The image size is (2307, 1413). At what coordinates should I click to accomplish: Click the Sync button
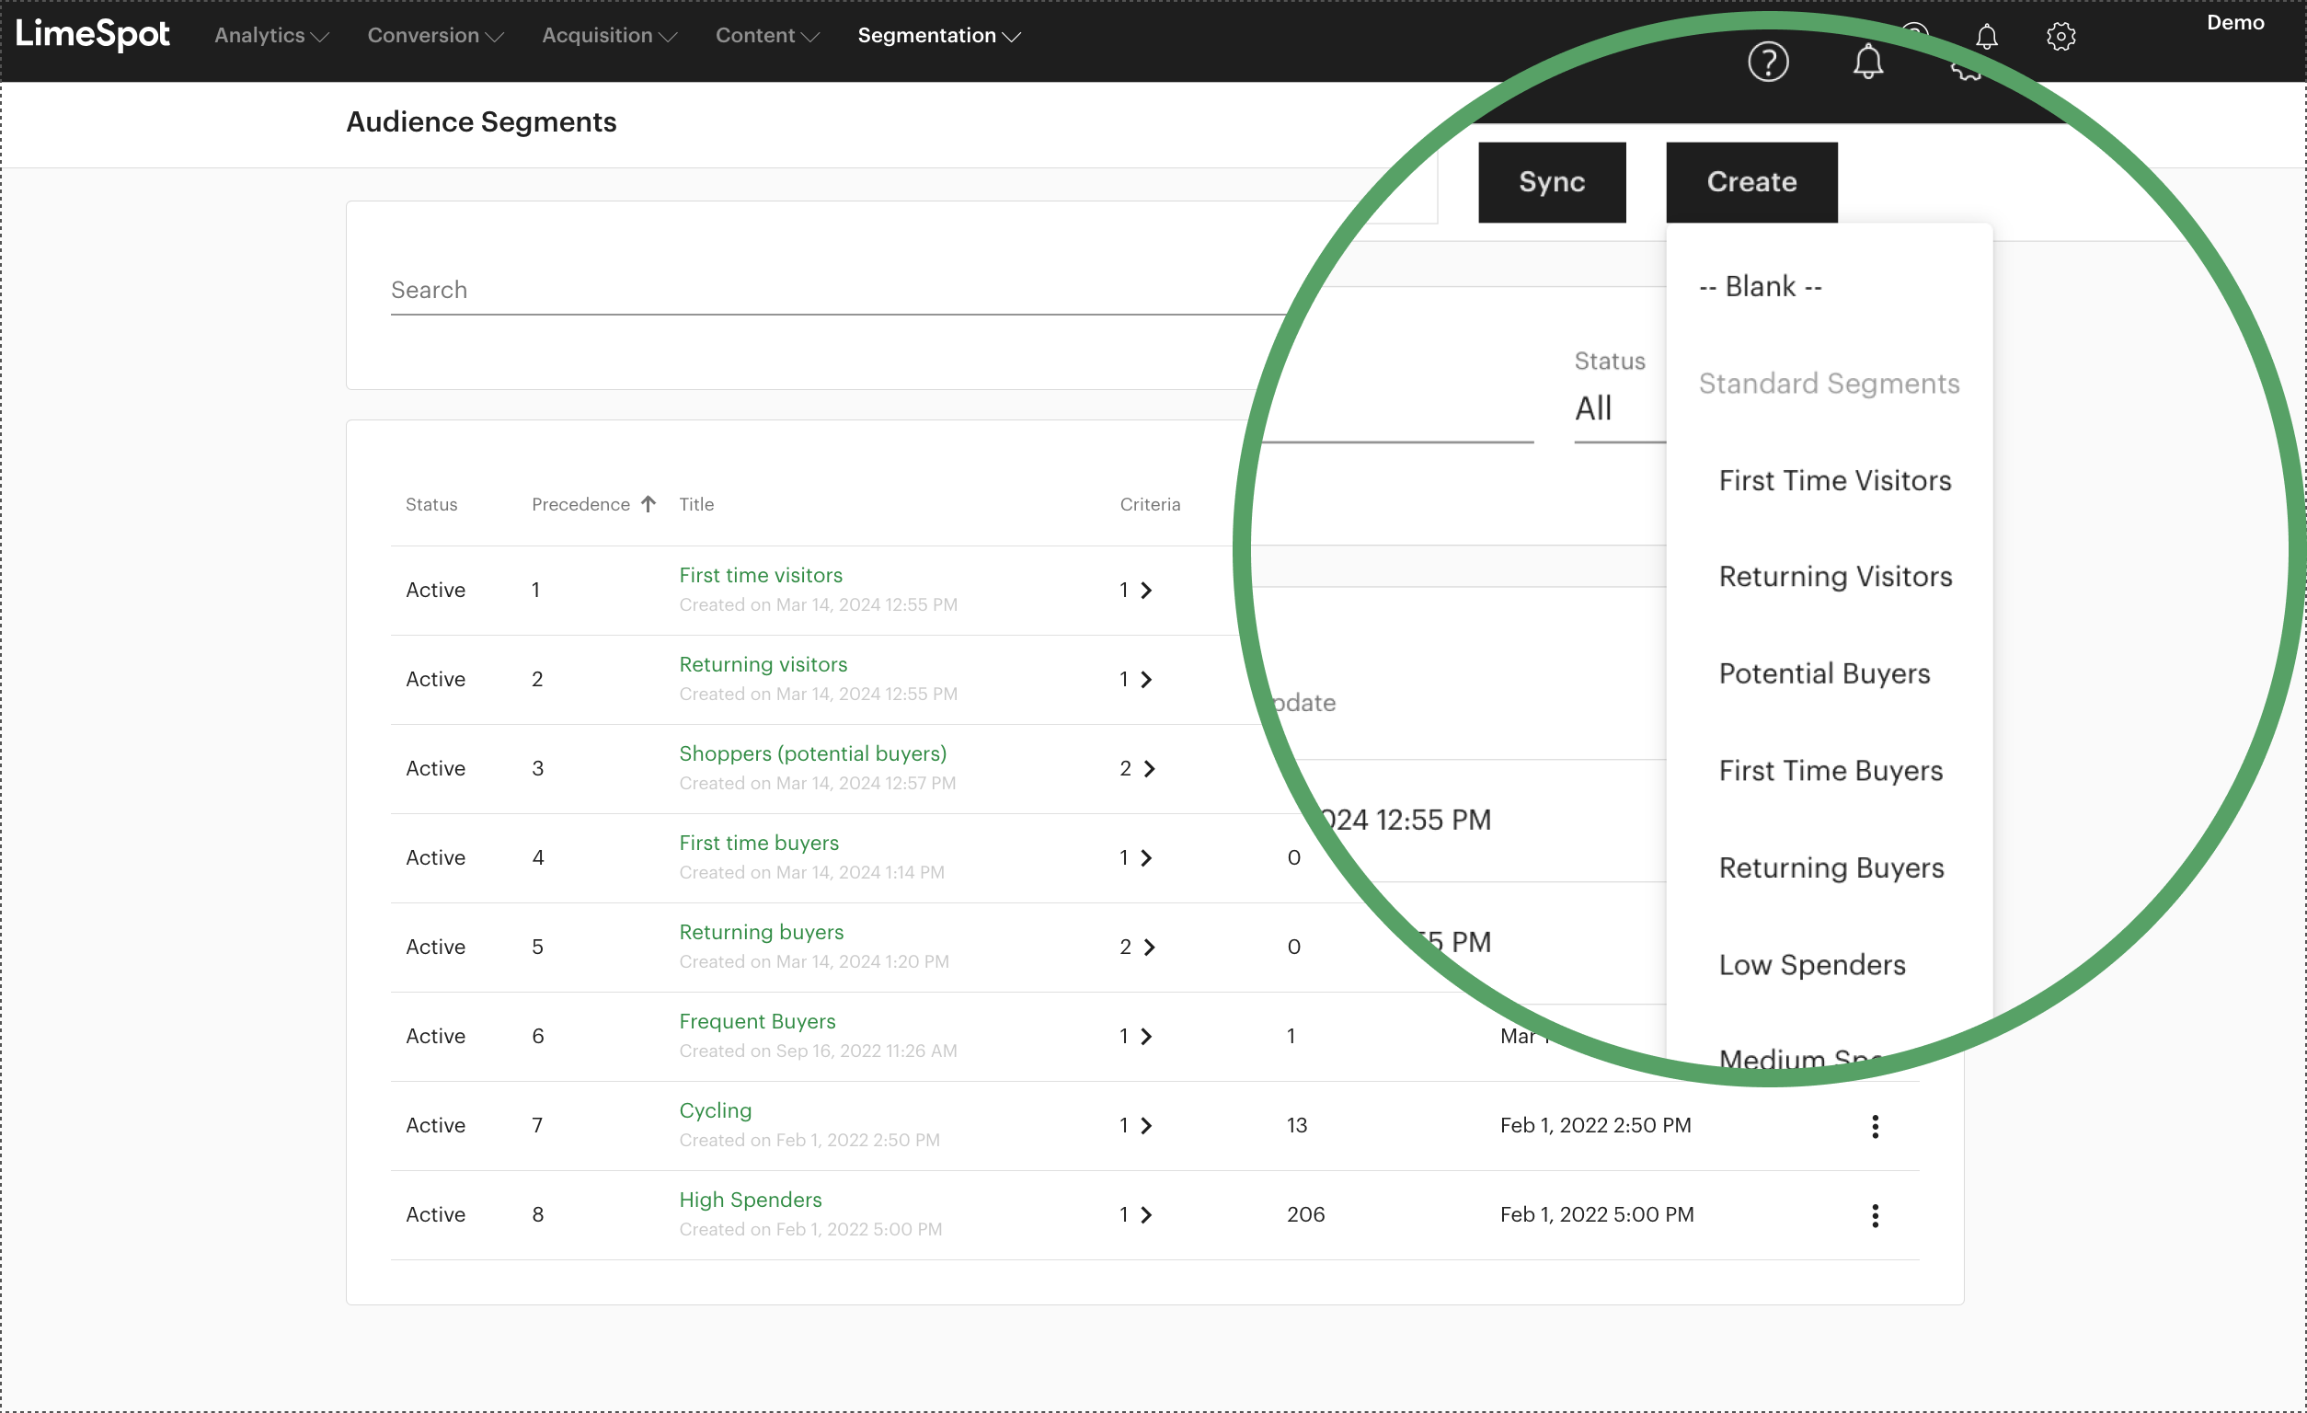[x=1552, y=181]
